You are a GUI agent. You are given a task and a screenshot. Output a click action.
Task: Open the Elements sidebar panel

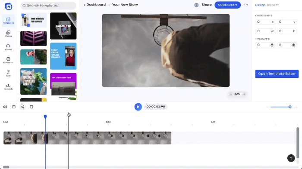tap(8, 60)
